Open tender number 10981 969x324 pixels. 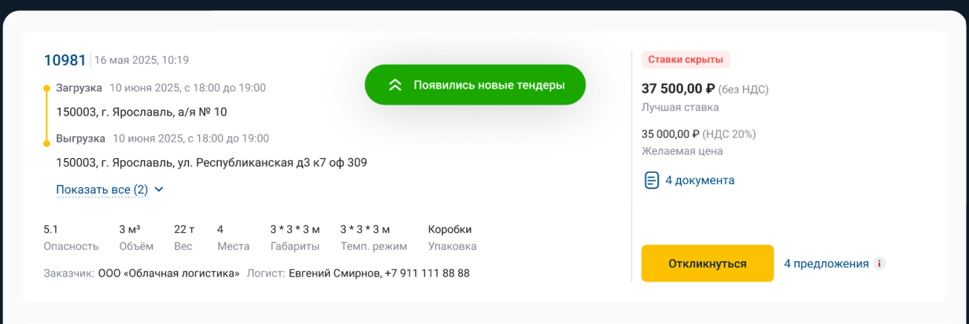(x=65, y=61)
